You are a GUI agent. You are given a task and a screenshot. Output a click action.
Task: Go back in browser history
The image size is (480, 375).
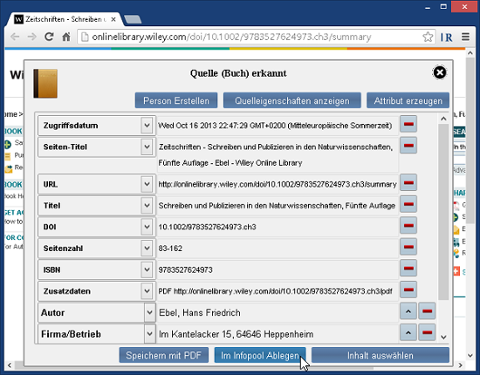click(15, 37)
